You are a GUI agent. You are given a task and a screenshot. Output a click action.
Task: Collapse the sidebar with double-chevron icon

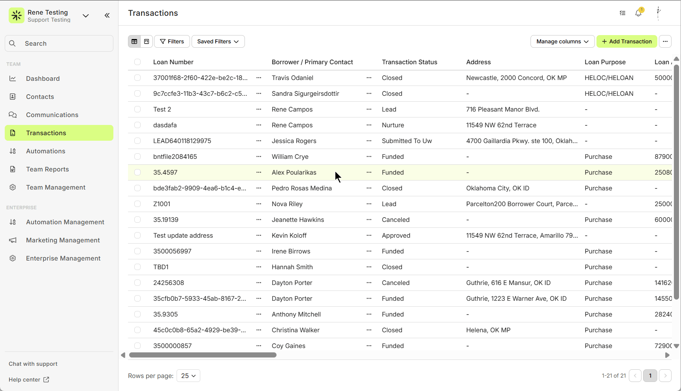point(107,15)
